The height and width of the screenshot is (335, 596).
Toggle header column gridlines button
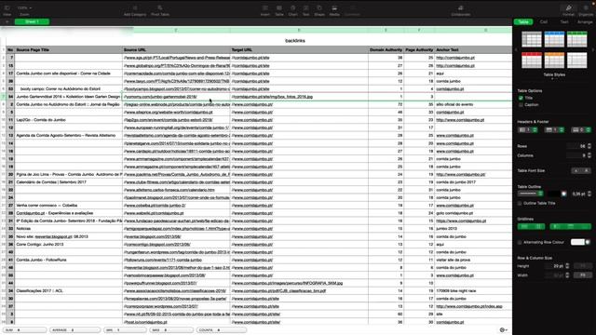pyautogui.click(x=556, y=226)
